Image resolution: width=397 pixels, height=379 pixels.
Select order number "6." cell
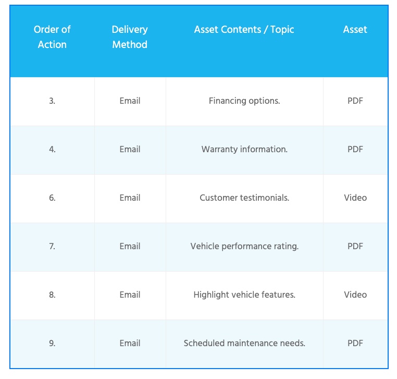(x=52, y=198)
